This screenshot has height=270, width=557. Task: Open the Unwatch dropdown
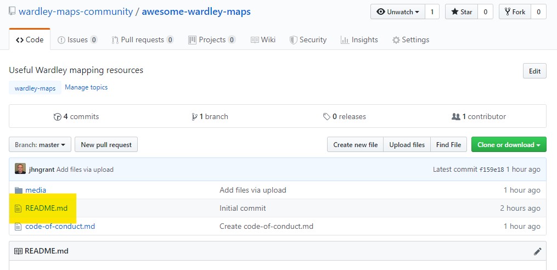click(x=398, y=12)
